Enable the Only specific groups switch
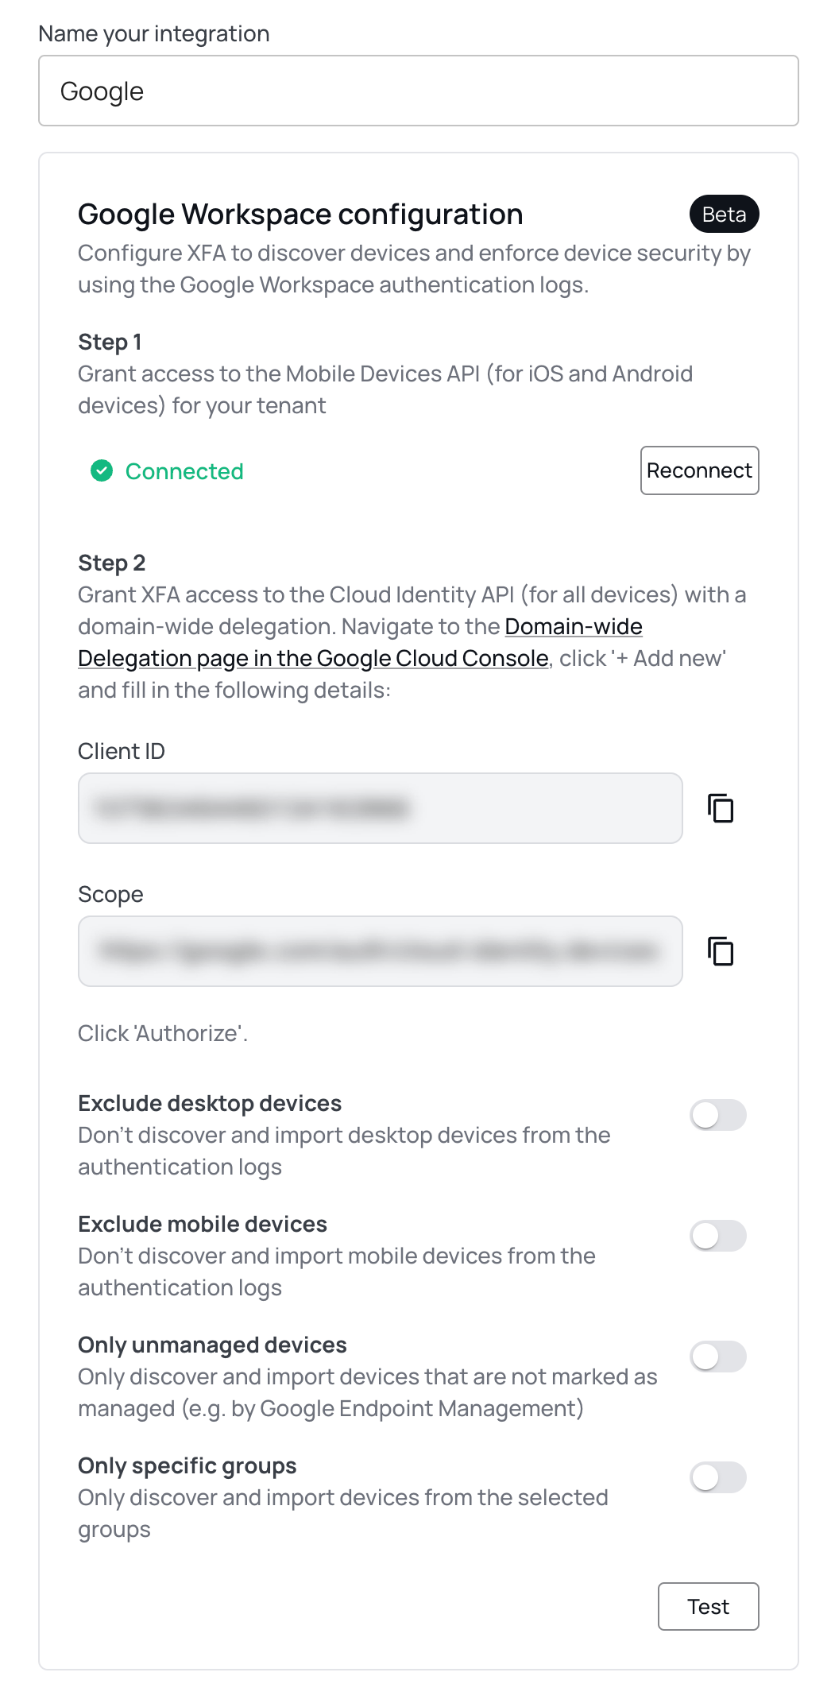Screen dimensions: 831x1707 pyautogui.click(x=718, y=1477)
